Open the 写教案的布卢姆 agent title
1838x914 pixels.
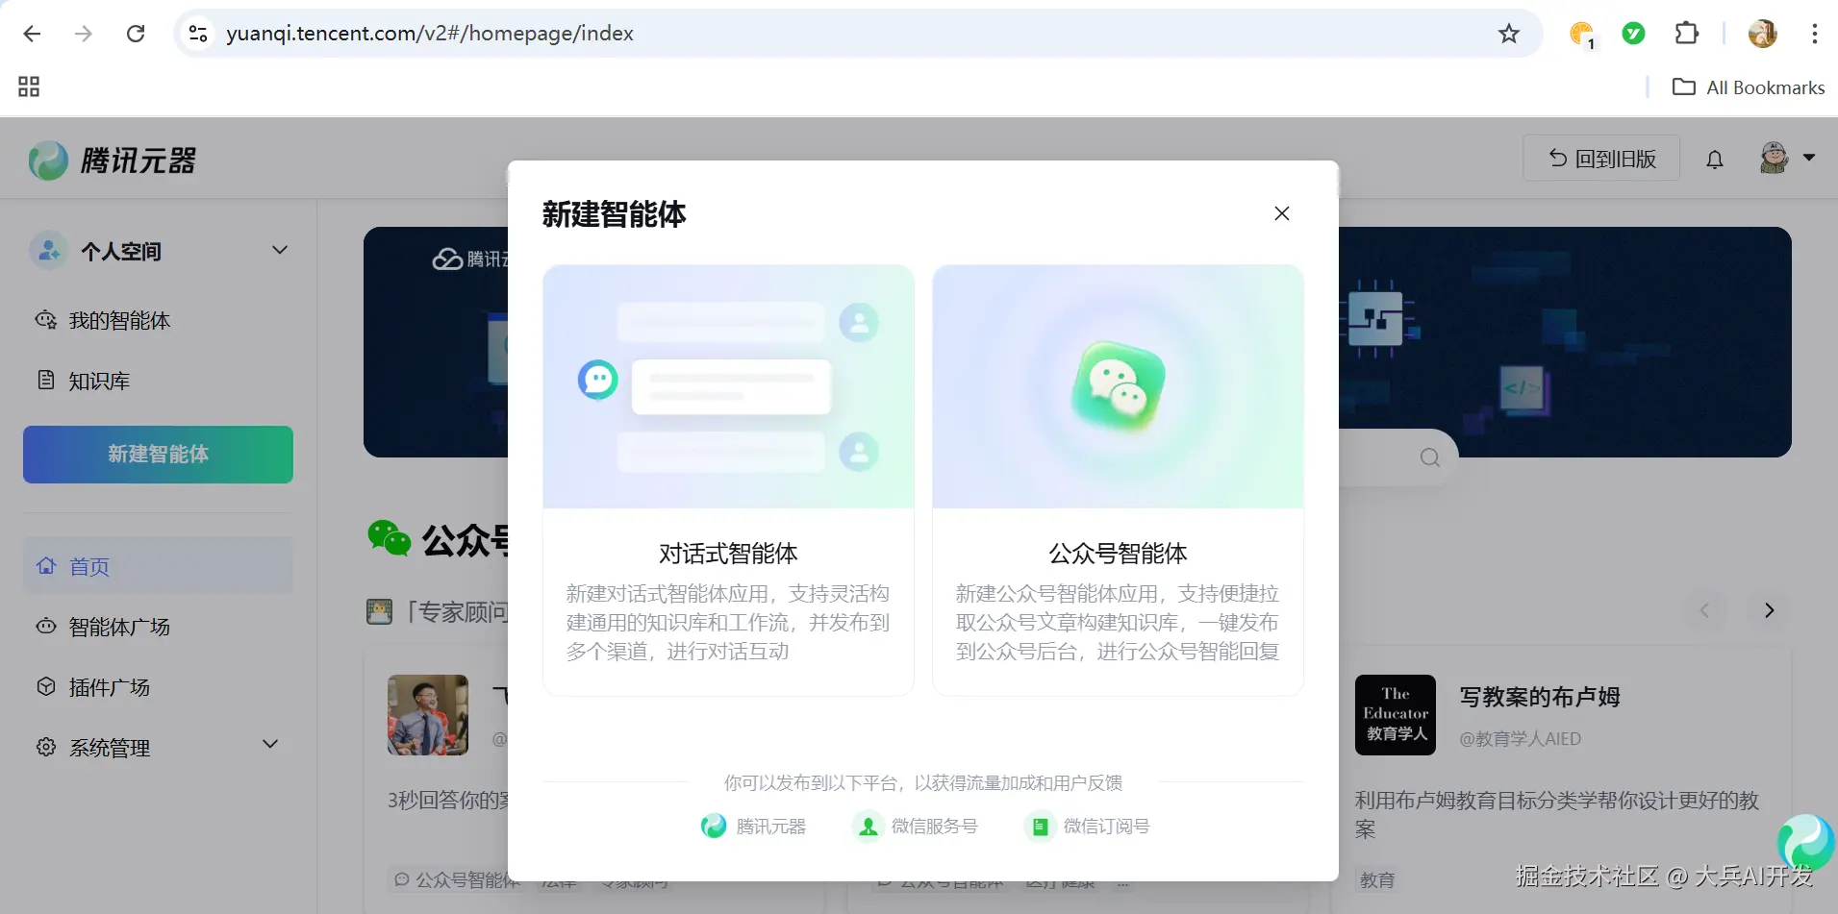pyautogui.click(x=1540, y=697)
